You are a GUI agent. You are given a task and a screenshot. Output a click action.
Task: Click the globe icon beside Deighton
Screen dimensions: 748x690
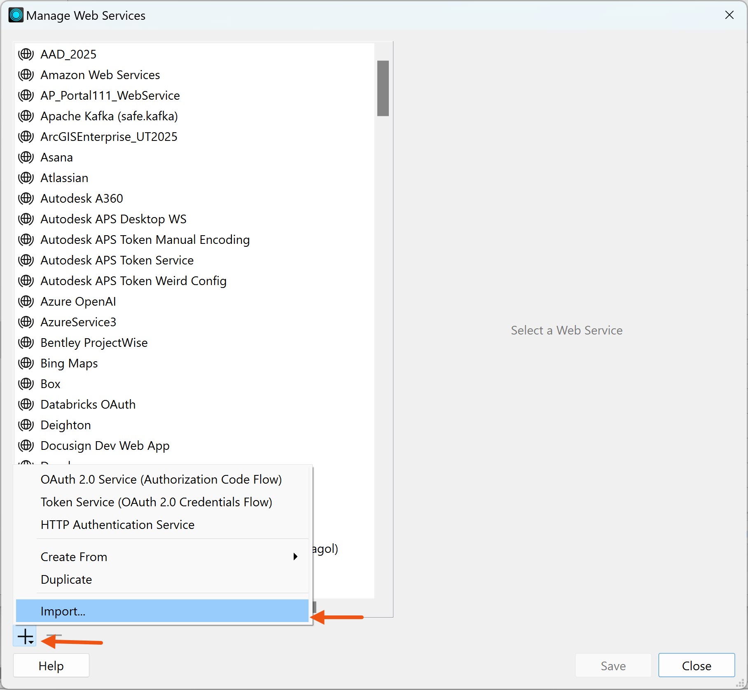26,425
